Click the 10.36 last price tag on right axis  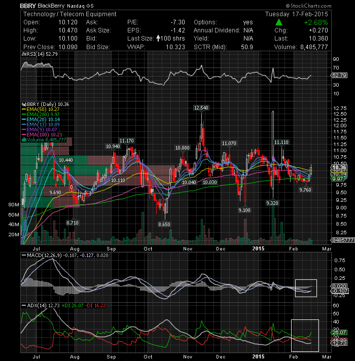coord(339,167)
